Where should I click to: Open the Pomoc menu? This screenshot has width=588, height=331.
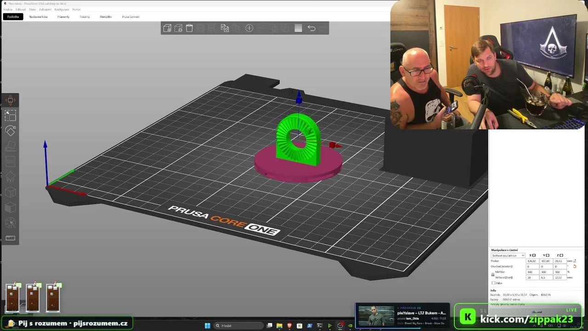pos(76,9)
